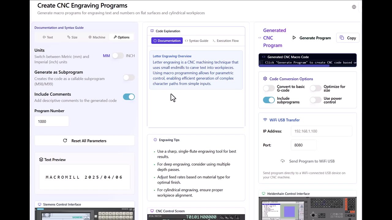This screenshot has width=392, height=220.
Task: Copy the generated CNC program
Action: [348, 38]
